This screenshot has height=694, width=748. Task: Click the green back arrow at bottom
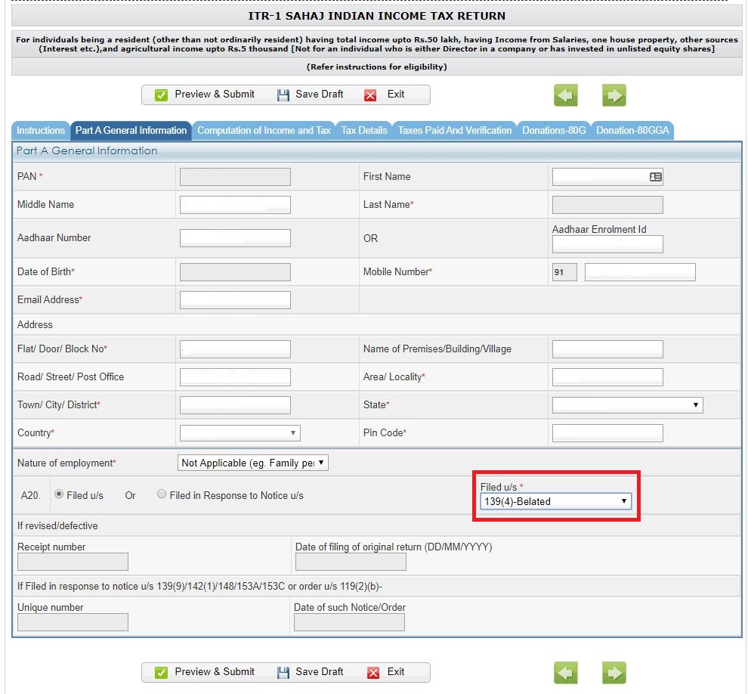click(x=567, y=672)
